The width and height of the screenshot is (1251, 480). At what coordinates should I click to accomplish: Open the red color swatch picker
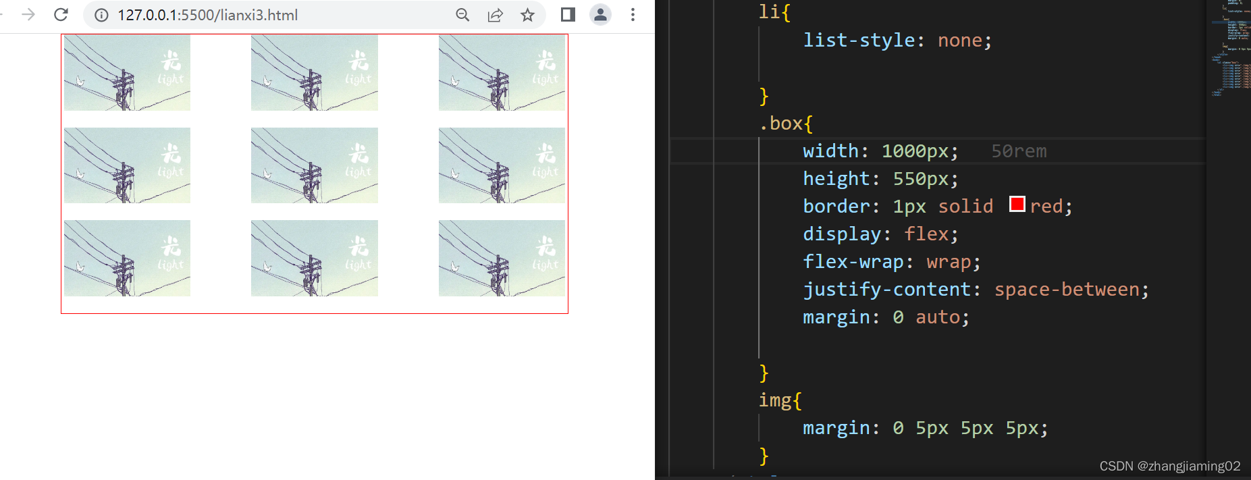coord(1017,204)
